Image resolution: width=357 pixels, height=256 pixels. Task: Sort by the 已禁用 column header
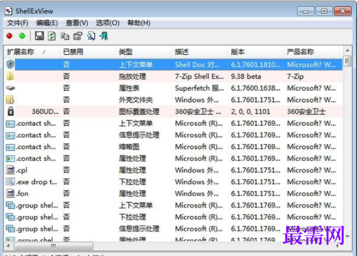[87, 52]
